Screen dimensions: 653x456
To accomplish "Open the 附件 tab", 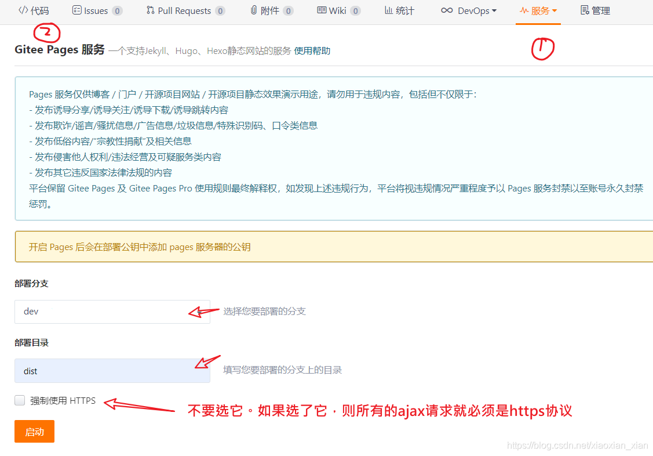I will [272, 11].
